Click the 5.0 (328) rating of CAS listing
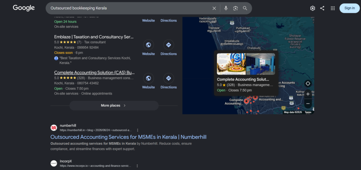Screen dimensions: 361x170 70,78
